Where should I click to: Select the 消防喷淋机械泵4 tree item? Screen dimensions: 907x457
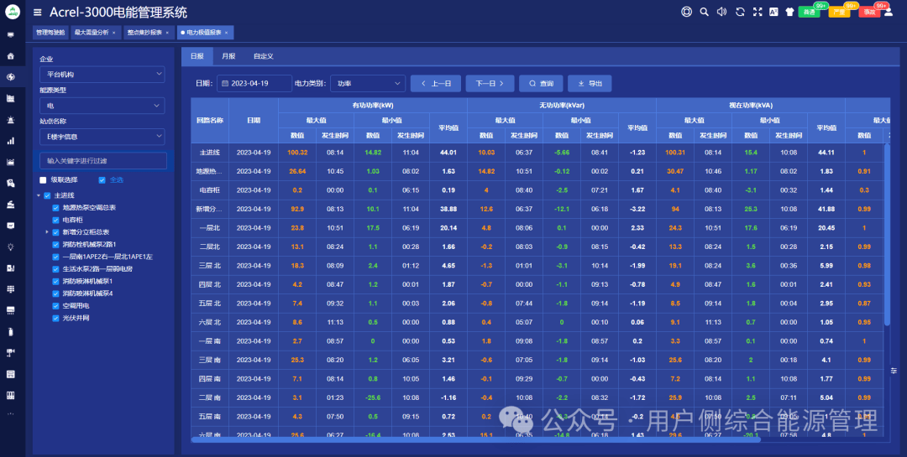[x=88, y=293]
